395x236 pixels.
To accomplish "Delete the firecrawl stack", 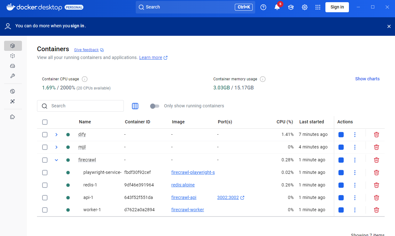I will (377, 160).
